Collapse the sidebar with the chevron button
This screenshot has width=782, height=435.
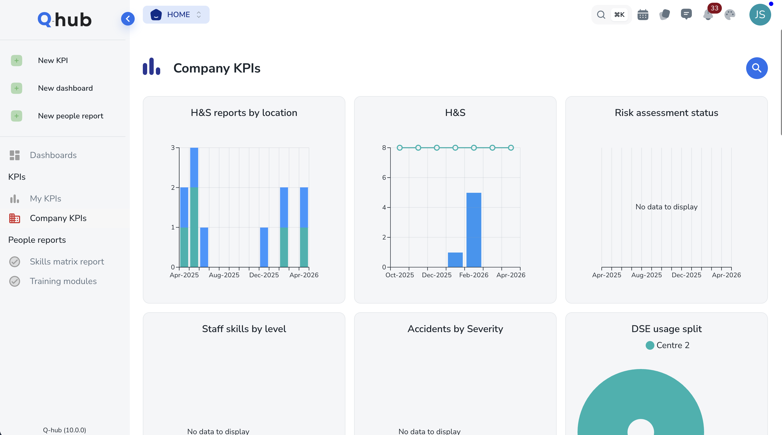tap(128, 18)
